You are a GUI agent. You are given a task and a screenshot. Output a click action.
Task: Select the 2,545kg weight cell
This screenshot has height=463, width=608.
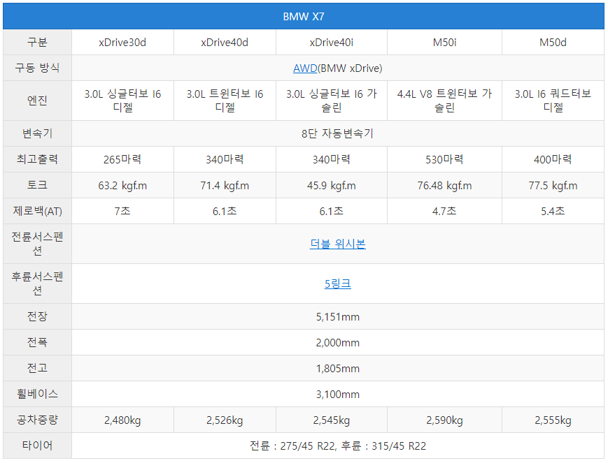click(331, 420)
